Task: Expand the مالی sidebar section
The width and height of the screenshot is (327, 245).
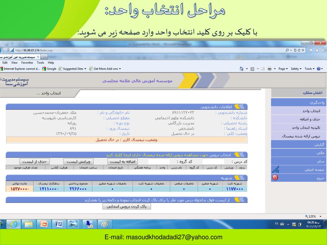Action: tap(299, 153)
